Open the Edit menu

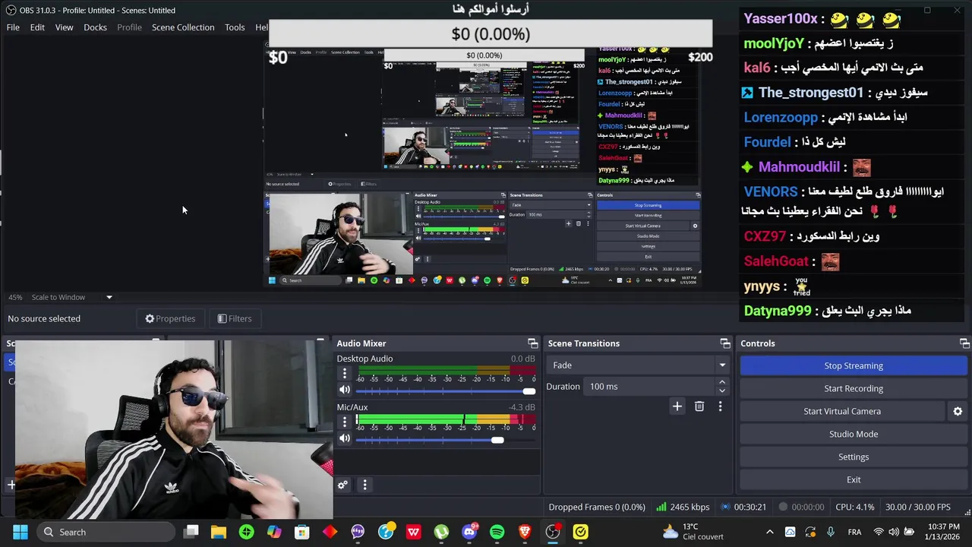[37, 27]
